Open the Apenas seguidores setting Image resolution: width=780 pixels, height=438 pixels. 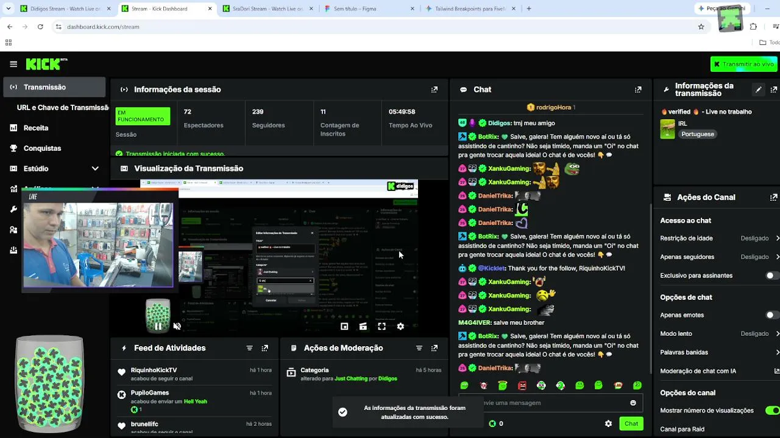[x=719, y=257]
